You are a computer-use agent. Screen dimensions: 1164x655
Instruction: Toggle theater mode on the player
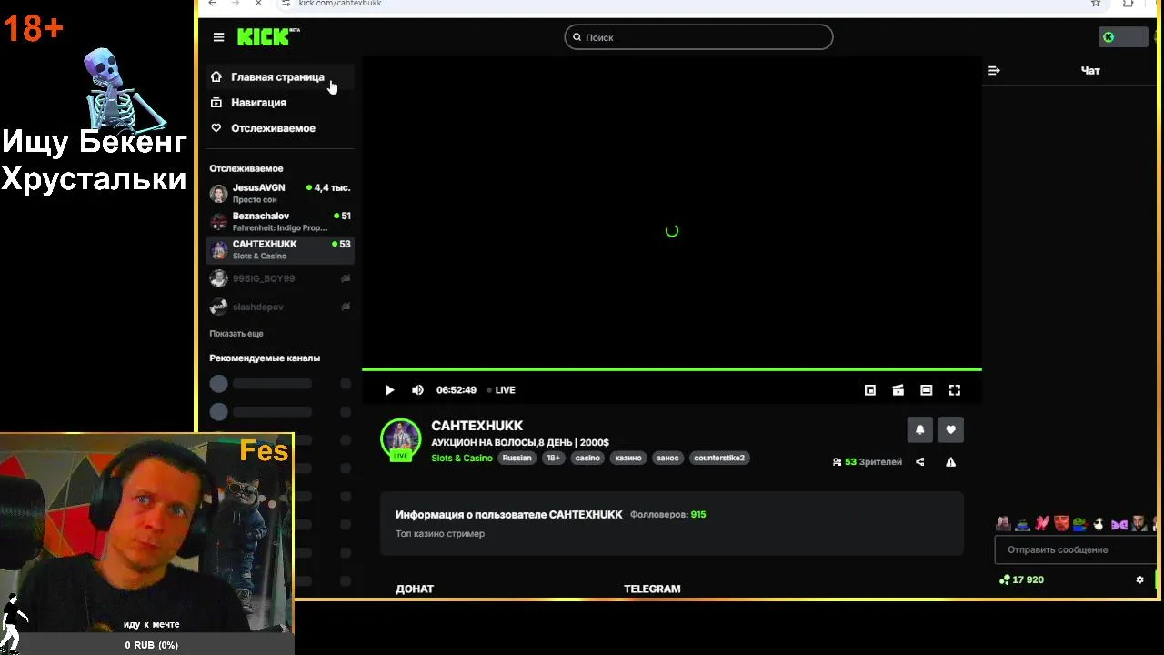926,390
